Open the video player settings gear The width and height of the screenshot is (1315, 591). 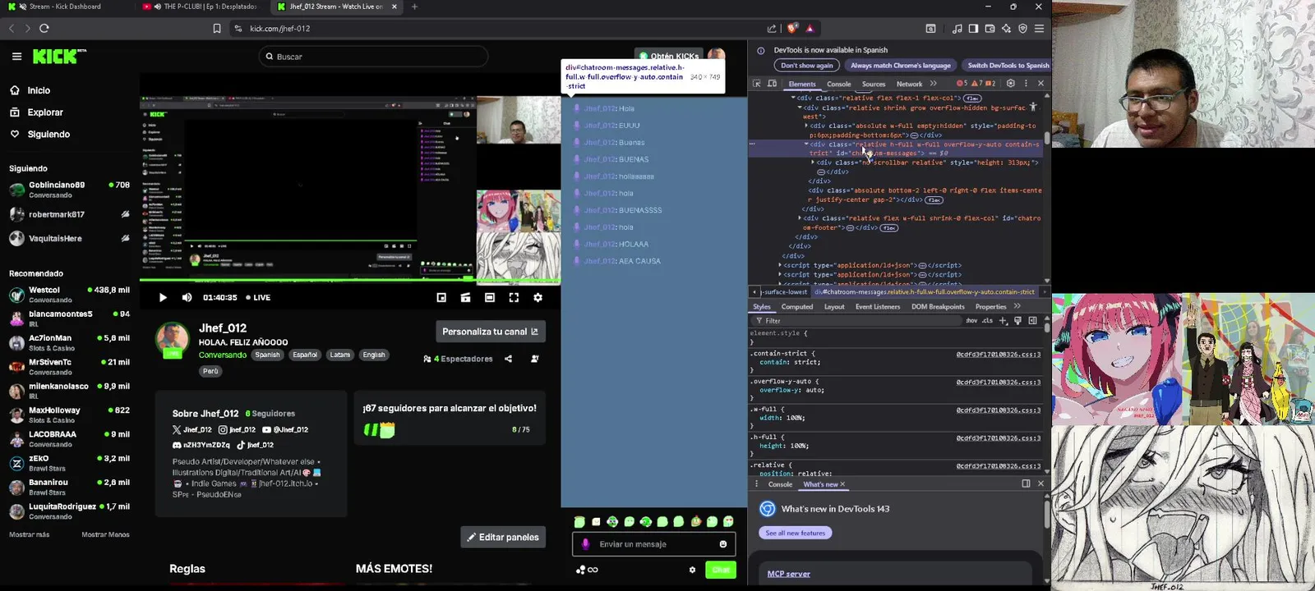click(x=538, y=298)
